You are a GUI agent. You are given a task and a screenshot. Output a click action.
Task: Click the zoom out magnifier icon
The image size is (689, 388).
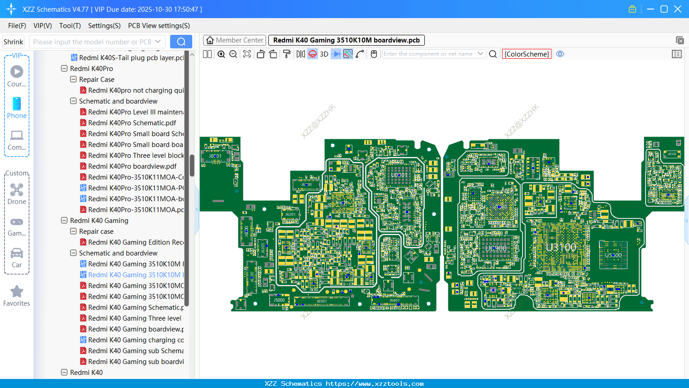click(233, 54)
